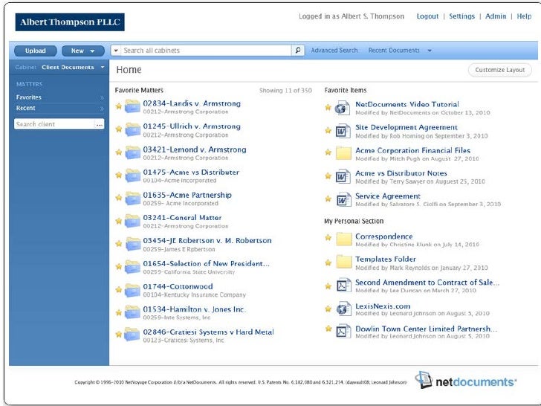Click globe icon beside LexisNexis.com

[x=344, y=309]
